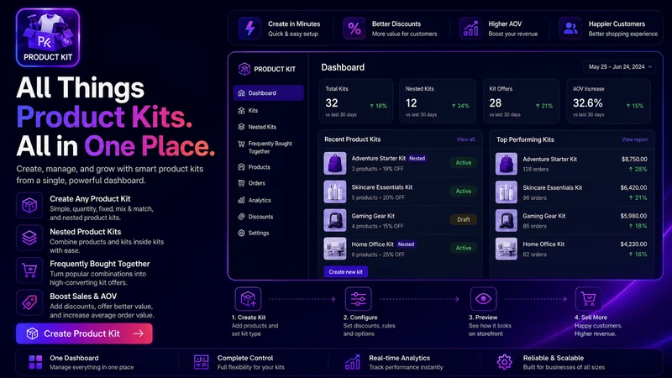672x378 pixels.
Task: Click "5 products • 20% OFF" text
Action: (378, 197)
